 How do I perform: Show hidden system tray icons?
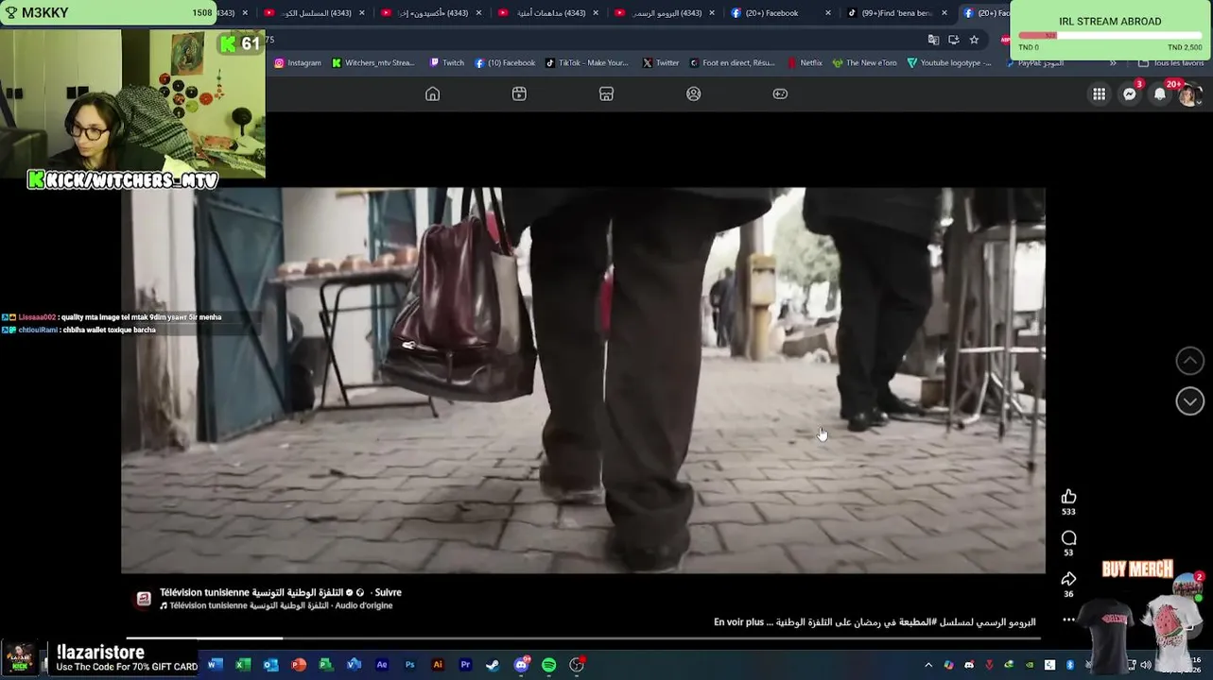click(927, 665)
